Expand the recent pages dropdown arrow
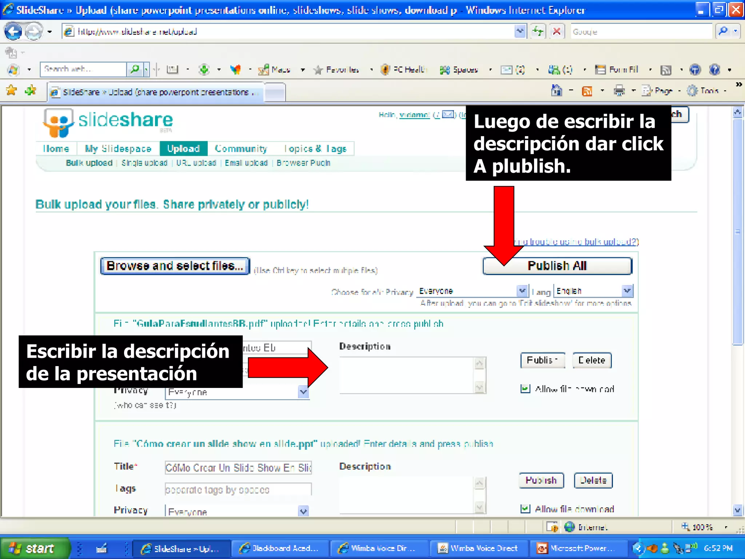The image size is (745, 559). (x=49, y=32)
